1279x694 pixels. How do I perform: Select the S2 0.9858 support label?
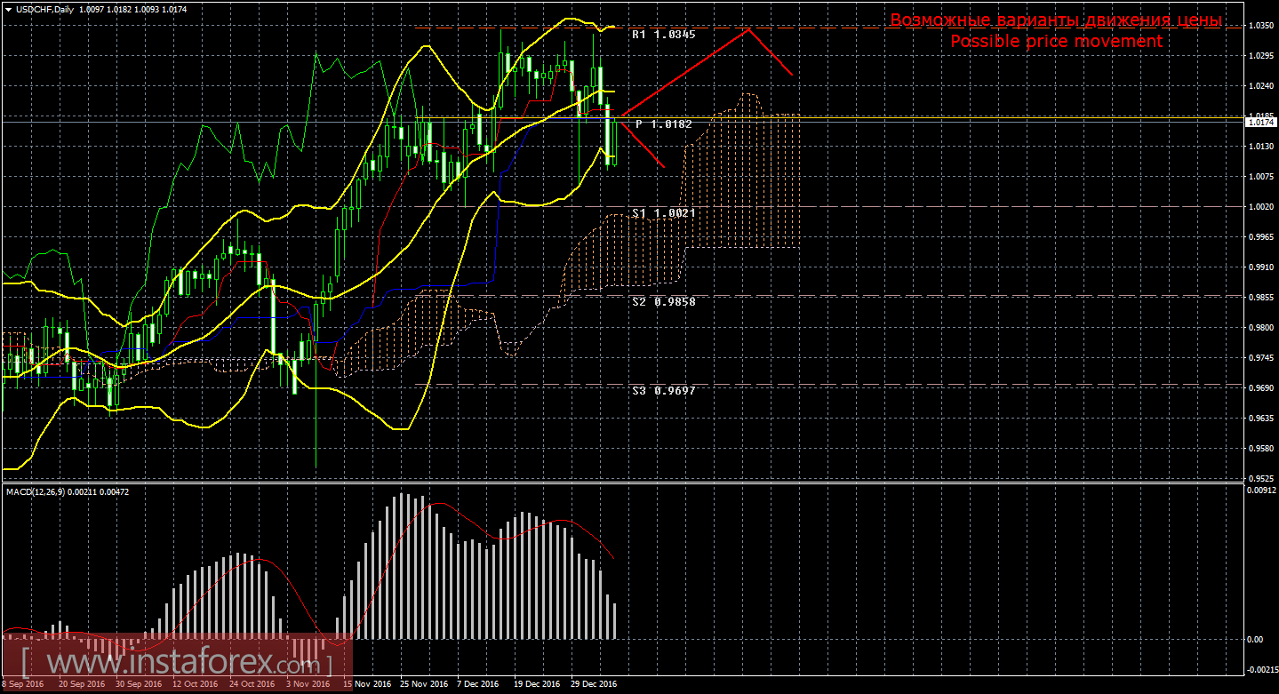[663, 302]
